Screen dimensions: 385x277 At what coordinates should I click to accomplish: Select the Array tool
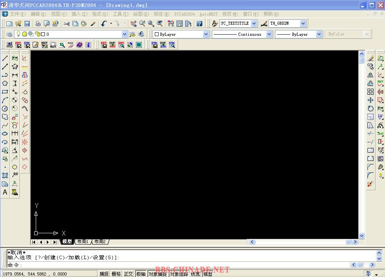click(x=371, y=92)
